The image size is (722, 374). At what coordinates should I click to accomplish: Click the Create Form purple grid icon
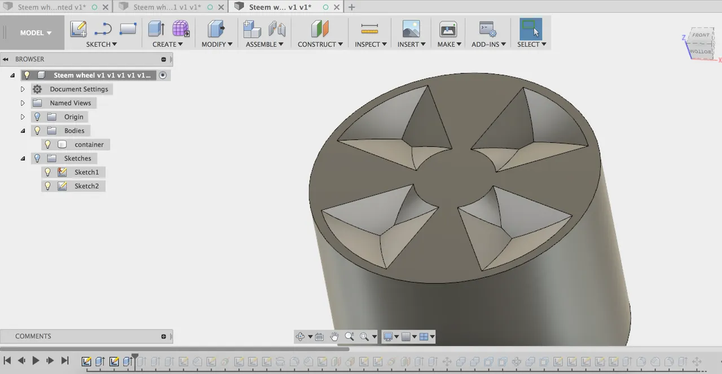point(180,29)
